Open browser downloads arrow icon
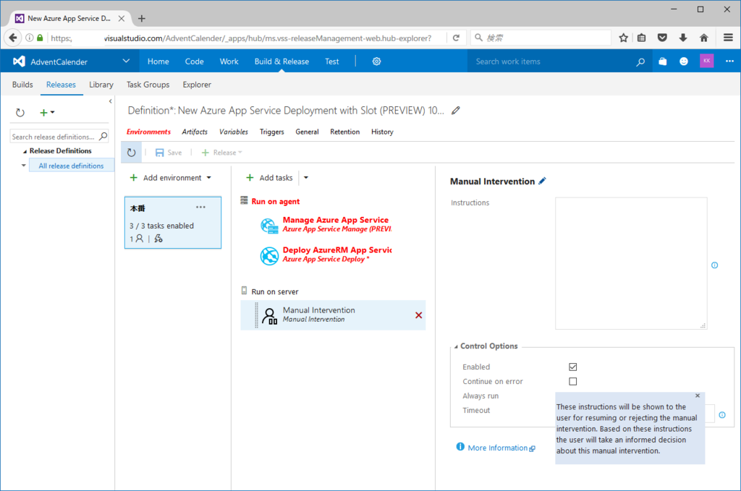The height and width of the screenshot is (491, 741). [x=683, y=38]
